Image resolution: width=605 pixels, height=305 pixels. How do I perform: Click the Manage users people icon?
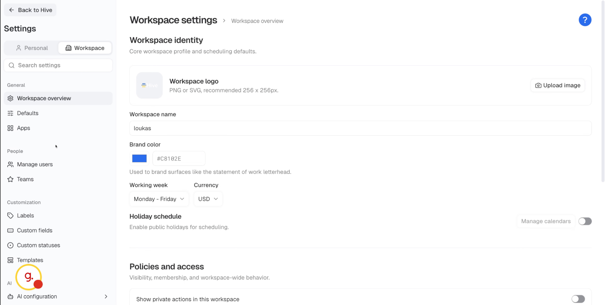coord(10,165)
